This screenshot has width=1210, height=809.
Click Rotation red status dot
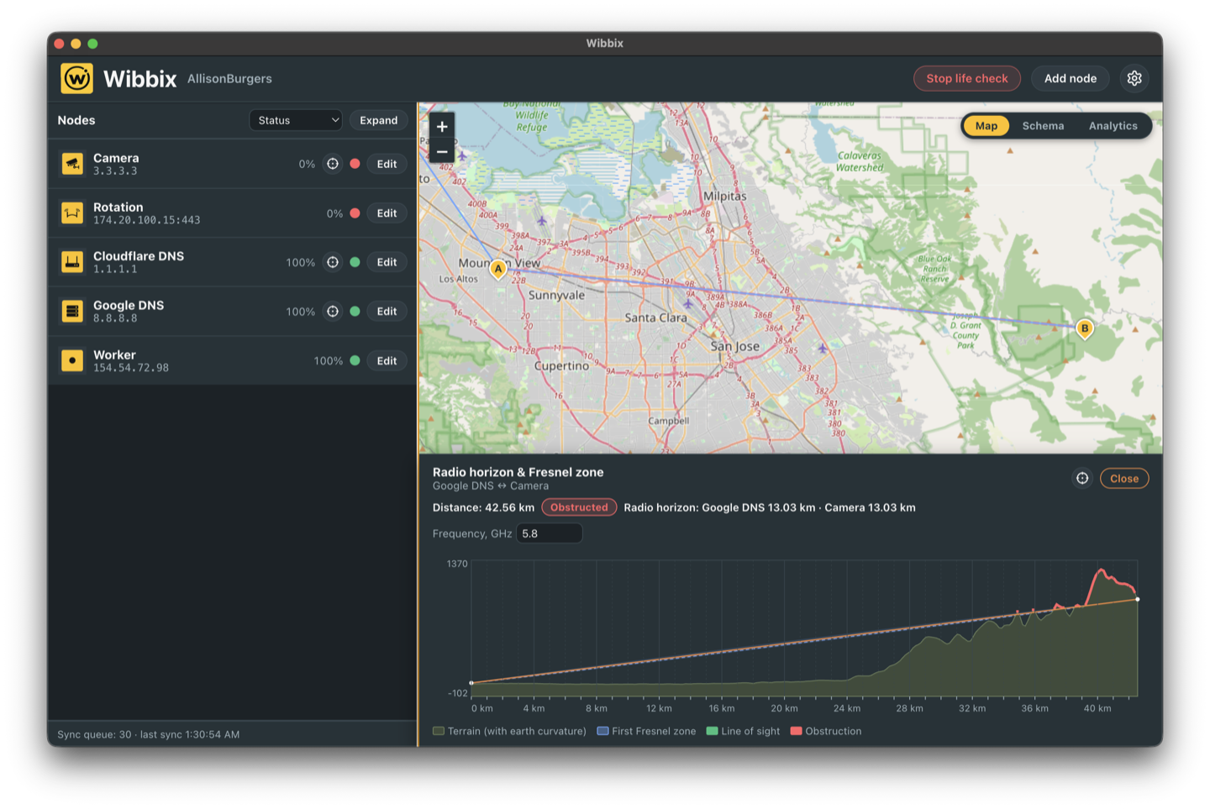pos(355,213)
